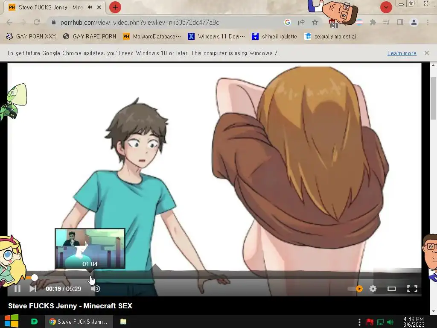
Task: View site info via the lock icon
Action: [53, 22]
